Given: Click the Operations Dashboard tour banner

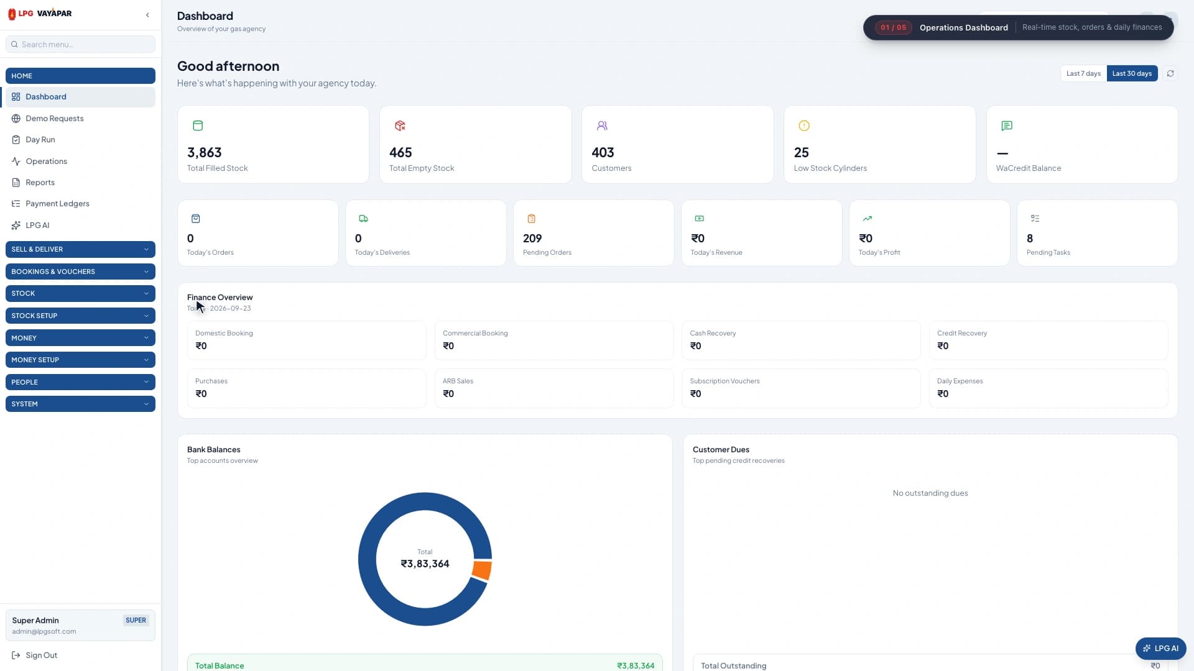Looking at the screenshot, I should click(1018, 27).
